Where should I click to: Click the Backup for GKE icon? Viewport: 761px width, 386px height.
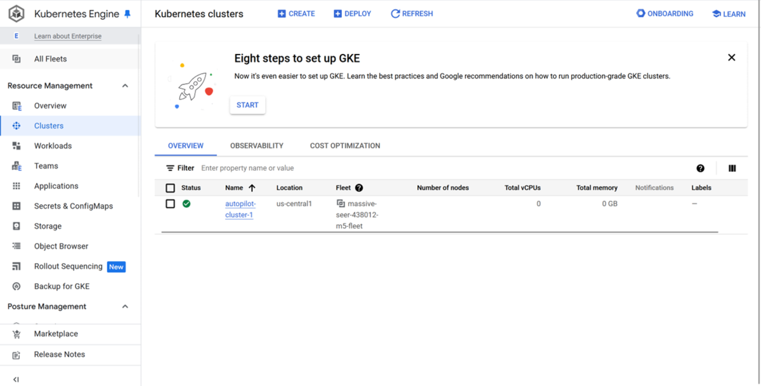(x=16, y=286)
